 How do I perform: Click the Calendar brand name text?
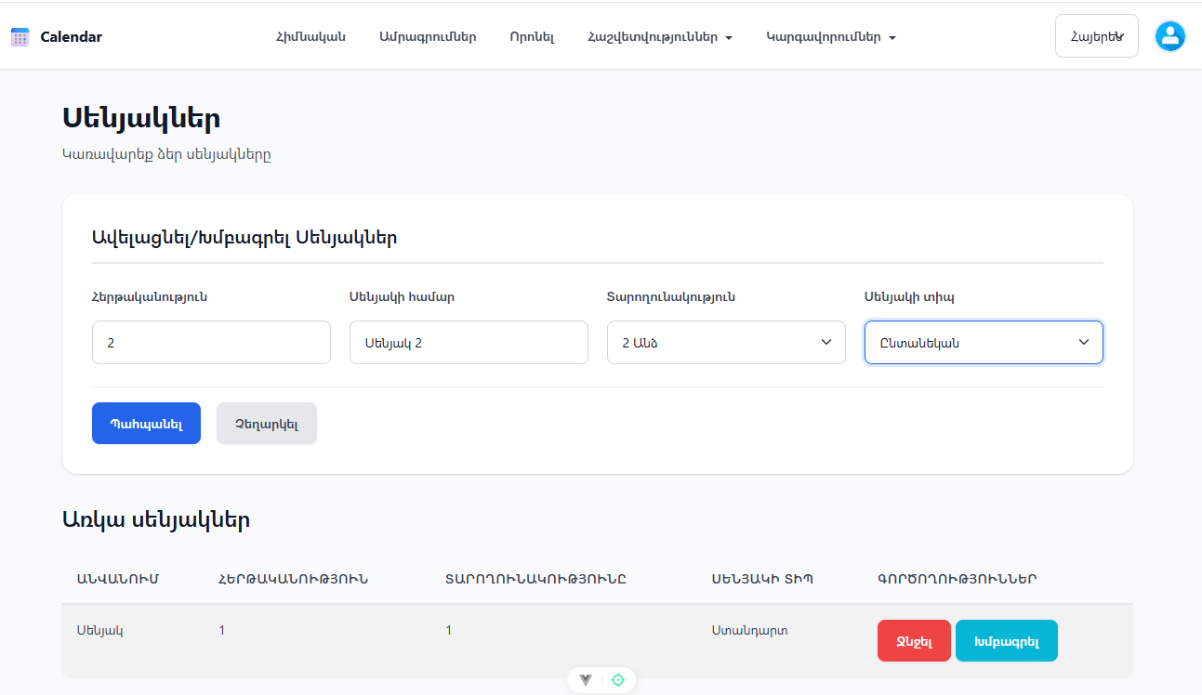tap(72, 37)
